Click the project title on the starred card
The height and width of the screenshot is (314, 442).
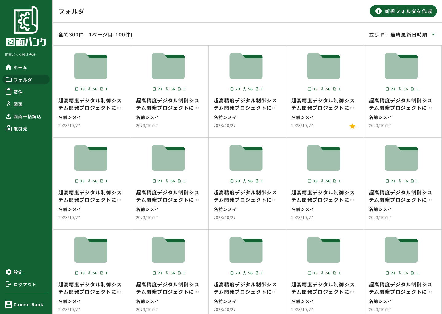pyautogui.click(x=323, y=104)
